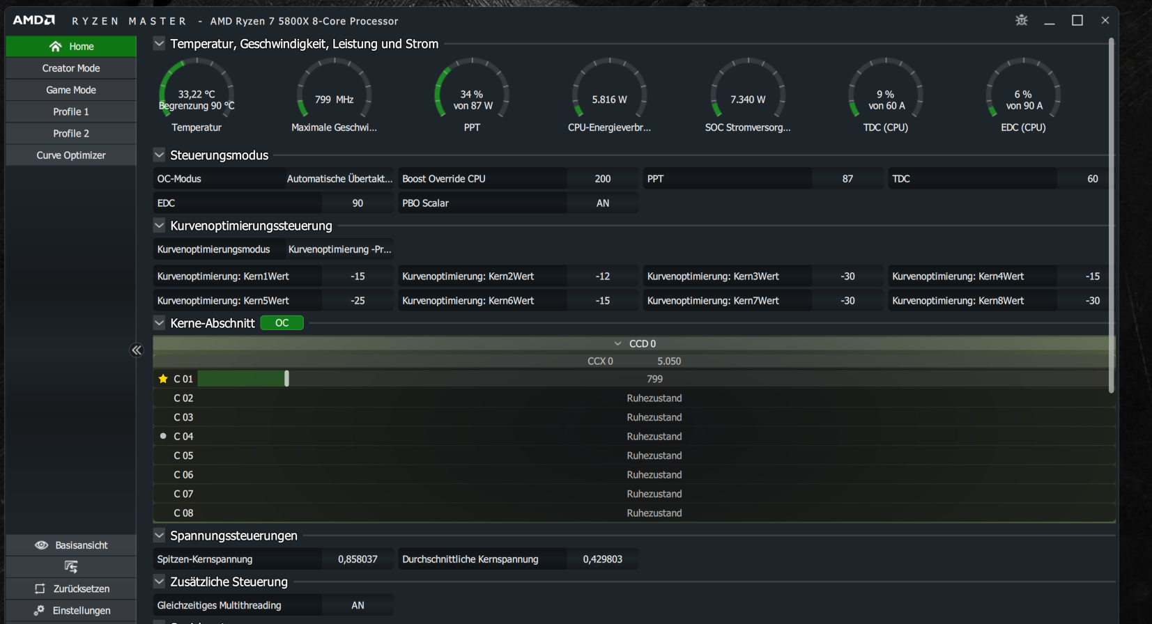Select the C 02 core row
Screen dimensions: 1152x624
[634, 398]
